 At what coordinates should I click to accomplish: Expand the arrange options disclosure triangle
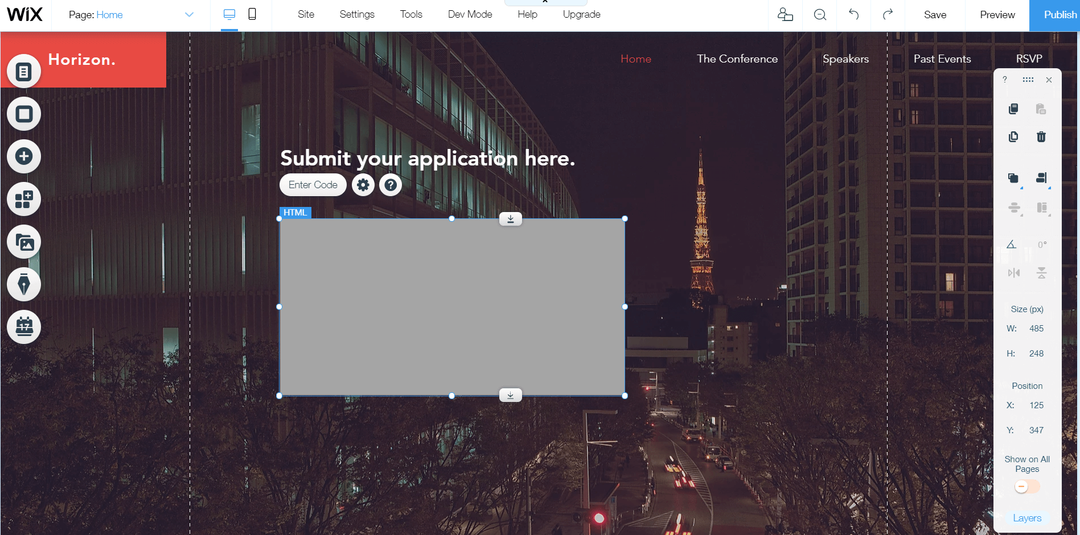point(1022,188)
